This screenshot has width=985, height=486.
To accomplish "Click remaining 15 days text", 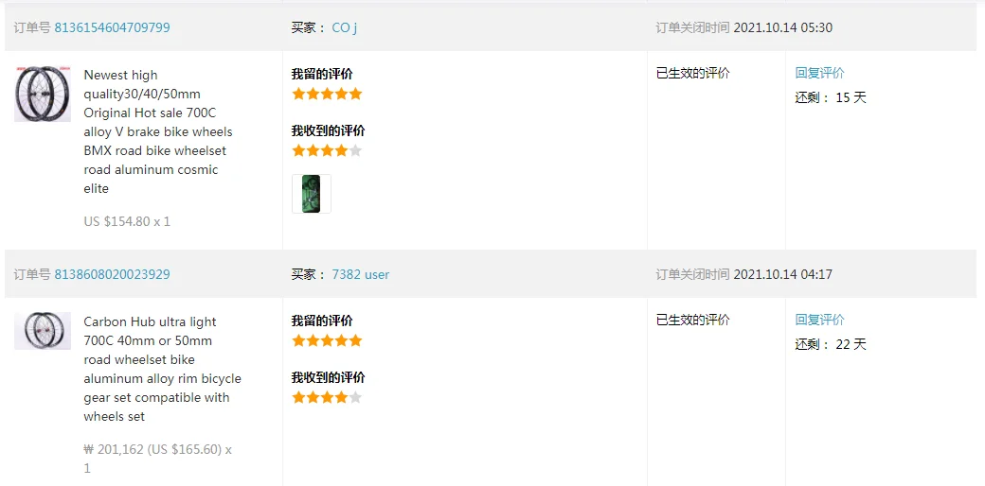I will click(x=831, y=97).
